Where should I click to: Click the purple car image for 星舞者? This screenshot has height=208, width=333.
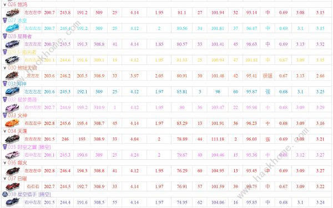tap(13, 44)
